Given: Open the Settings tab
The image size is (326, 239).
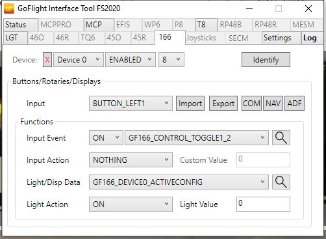Looking at the screenshot, I should (x=281, y=38).
